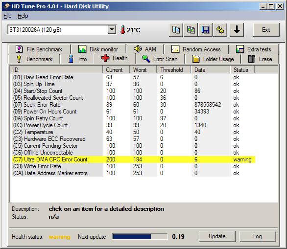The image size is (287, 249).
Task: Click the 1340 power cycle data value
Action: 200,125
